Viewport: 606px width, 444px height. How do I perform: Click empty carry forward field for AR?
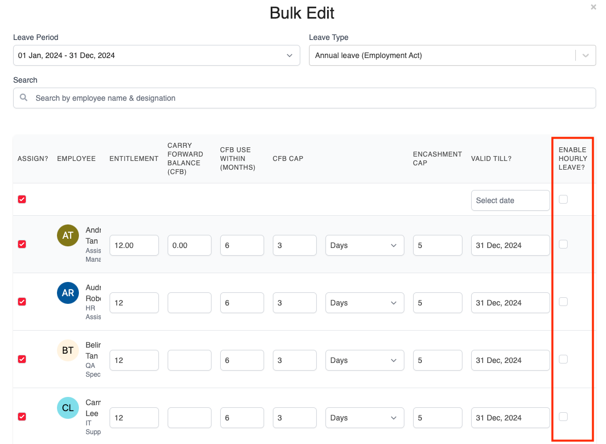[190, 303]
